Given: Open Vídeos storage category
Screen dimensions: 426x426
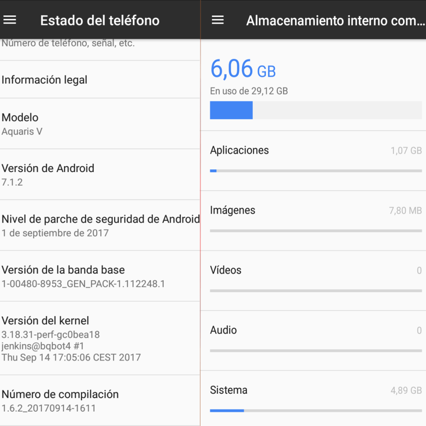Looking at the screenshot, I should tap(313, 281).
